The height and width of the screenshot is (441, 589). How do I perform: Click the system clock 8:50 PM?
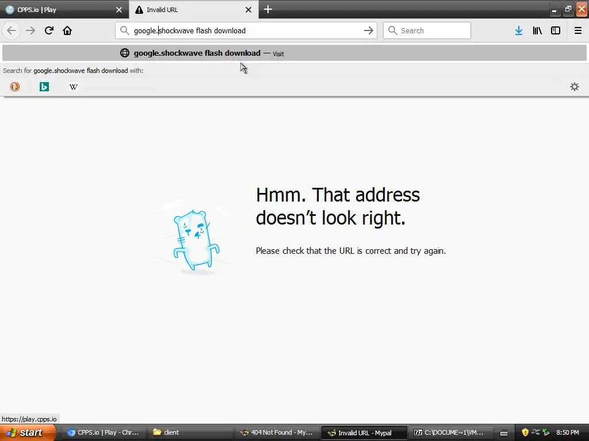[x=568, y=432]
